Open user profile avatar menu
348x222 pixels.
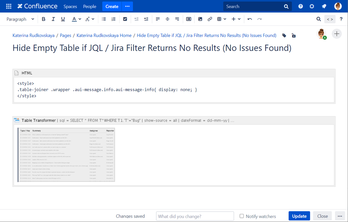coord(338,6)
